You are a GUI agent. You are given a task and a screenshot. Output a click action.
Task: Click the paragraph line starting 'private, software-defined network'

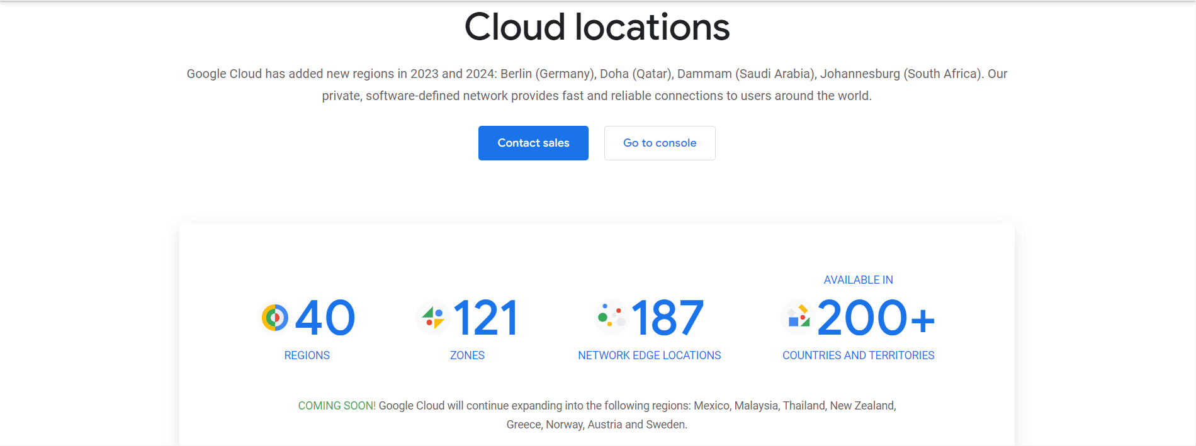(x=597, y=96)
